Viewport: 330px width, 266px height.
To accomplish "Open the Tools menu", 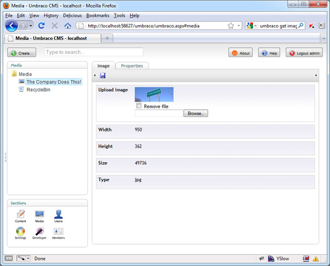I will point(119,15).
